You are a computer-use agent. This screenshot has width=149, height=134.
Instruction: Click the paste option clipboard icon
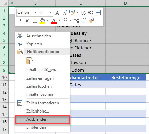point(30,61)
